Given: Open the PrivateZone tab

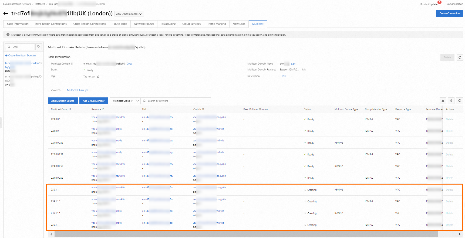Looking at the screenshot, I should point(168,24).
